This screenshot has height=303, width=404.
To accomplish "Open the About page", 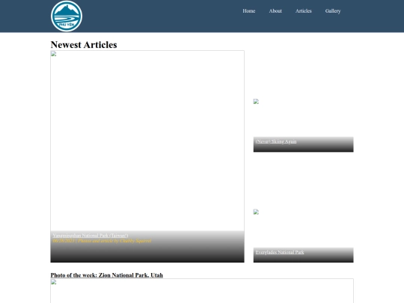I will [275, 10].
